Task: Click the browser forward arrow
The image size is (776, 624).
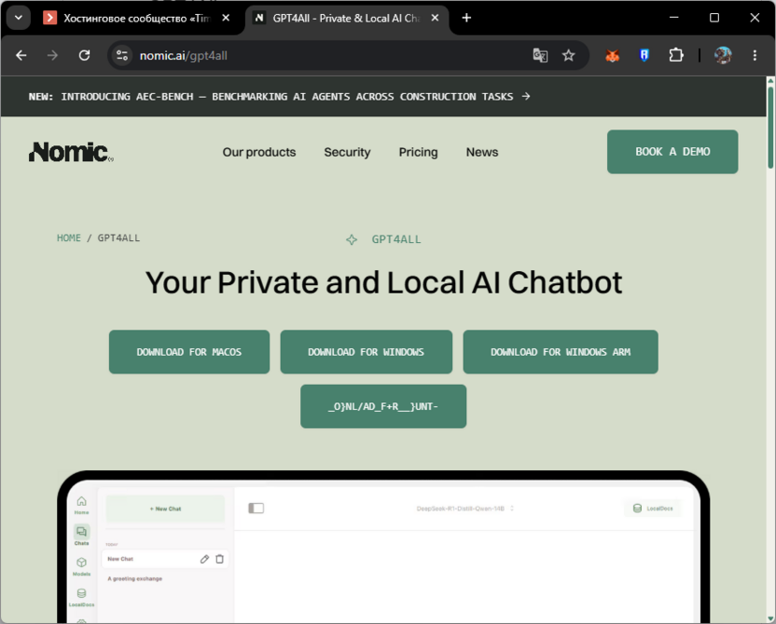Action: (x=52, y=55)
